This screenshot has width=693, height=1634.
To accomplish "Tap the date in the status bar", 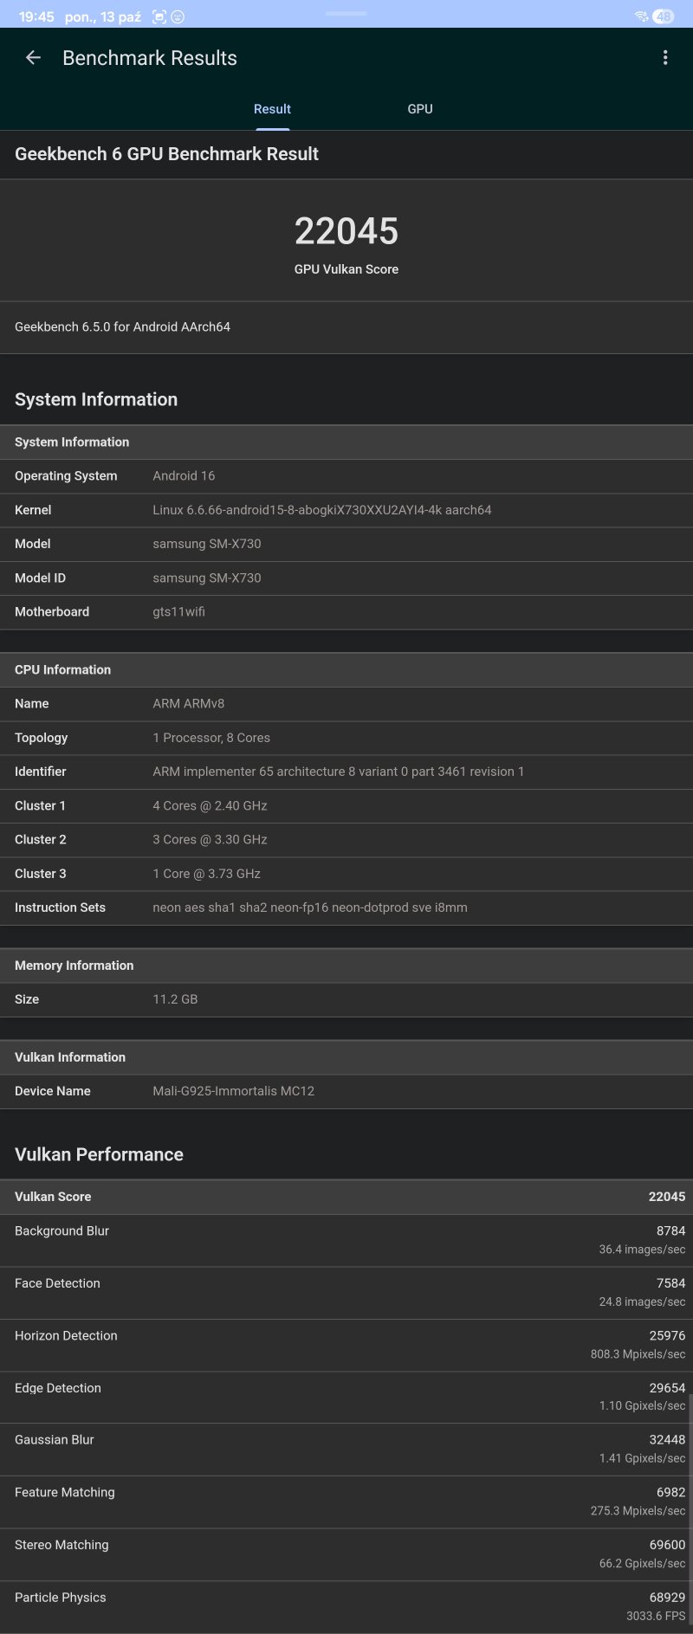I will click(102, 16).
